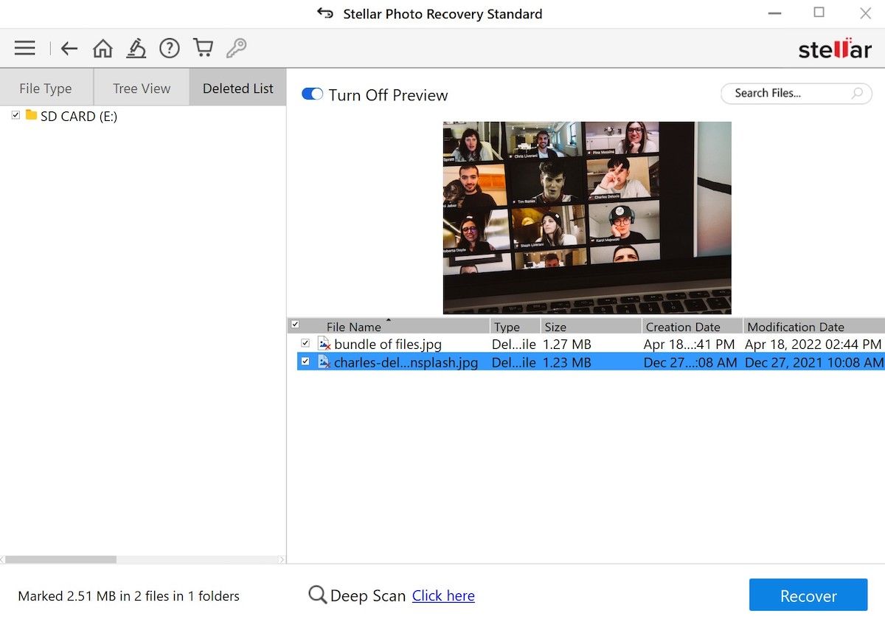Open the shopping cart buy icon
885x619 pixels.
click(203, 49)
